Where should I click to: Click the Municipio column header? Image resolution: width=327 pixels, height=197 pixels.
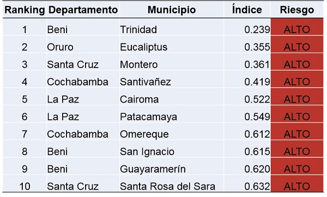coord(172,10)
